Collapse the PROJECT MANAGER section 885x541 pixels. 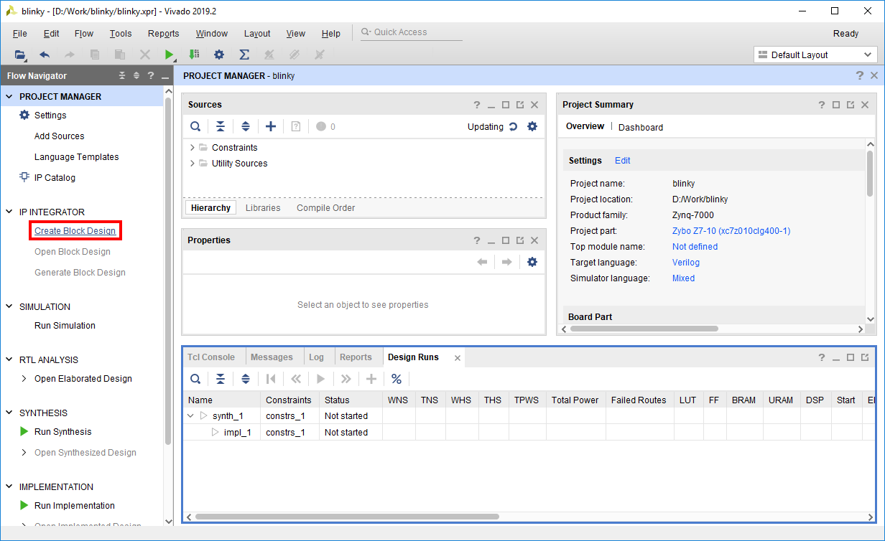(x=10, y=97)
